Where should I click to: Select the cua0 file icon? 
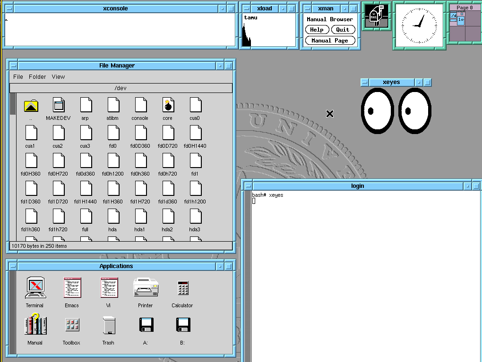(196, 105)
